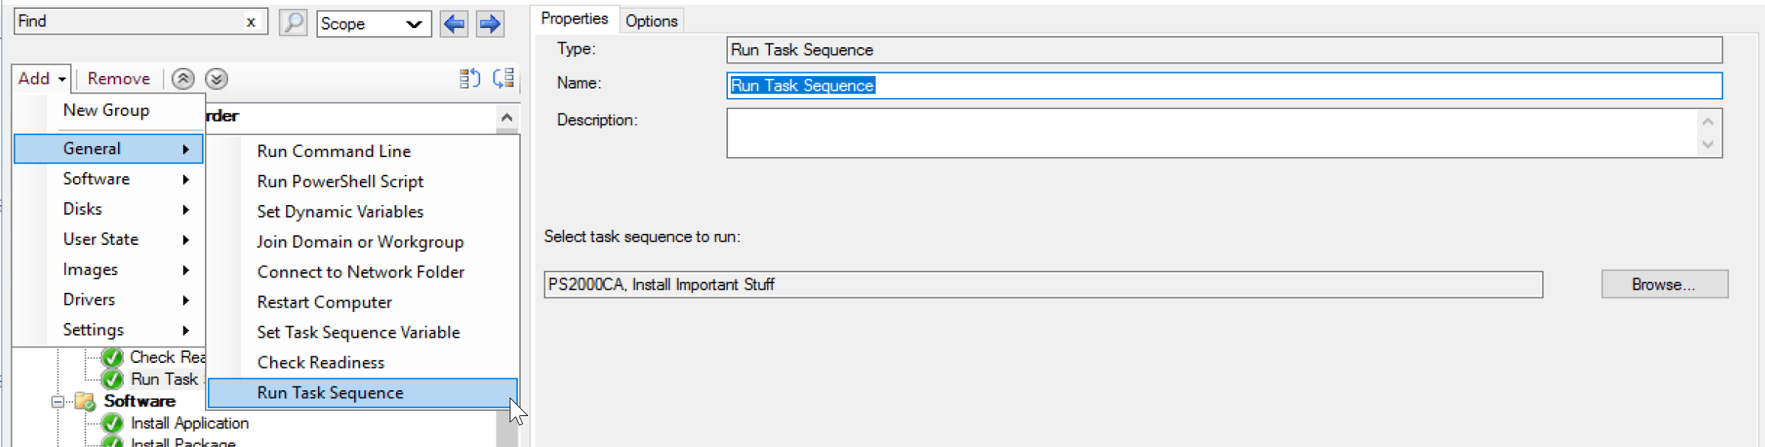
Task: Switch to the Options tab
Action: (x=651, y=20)
